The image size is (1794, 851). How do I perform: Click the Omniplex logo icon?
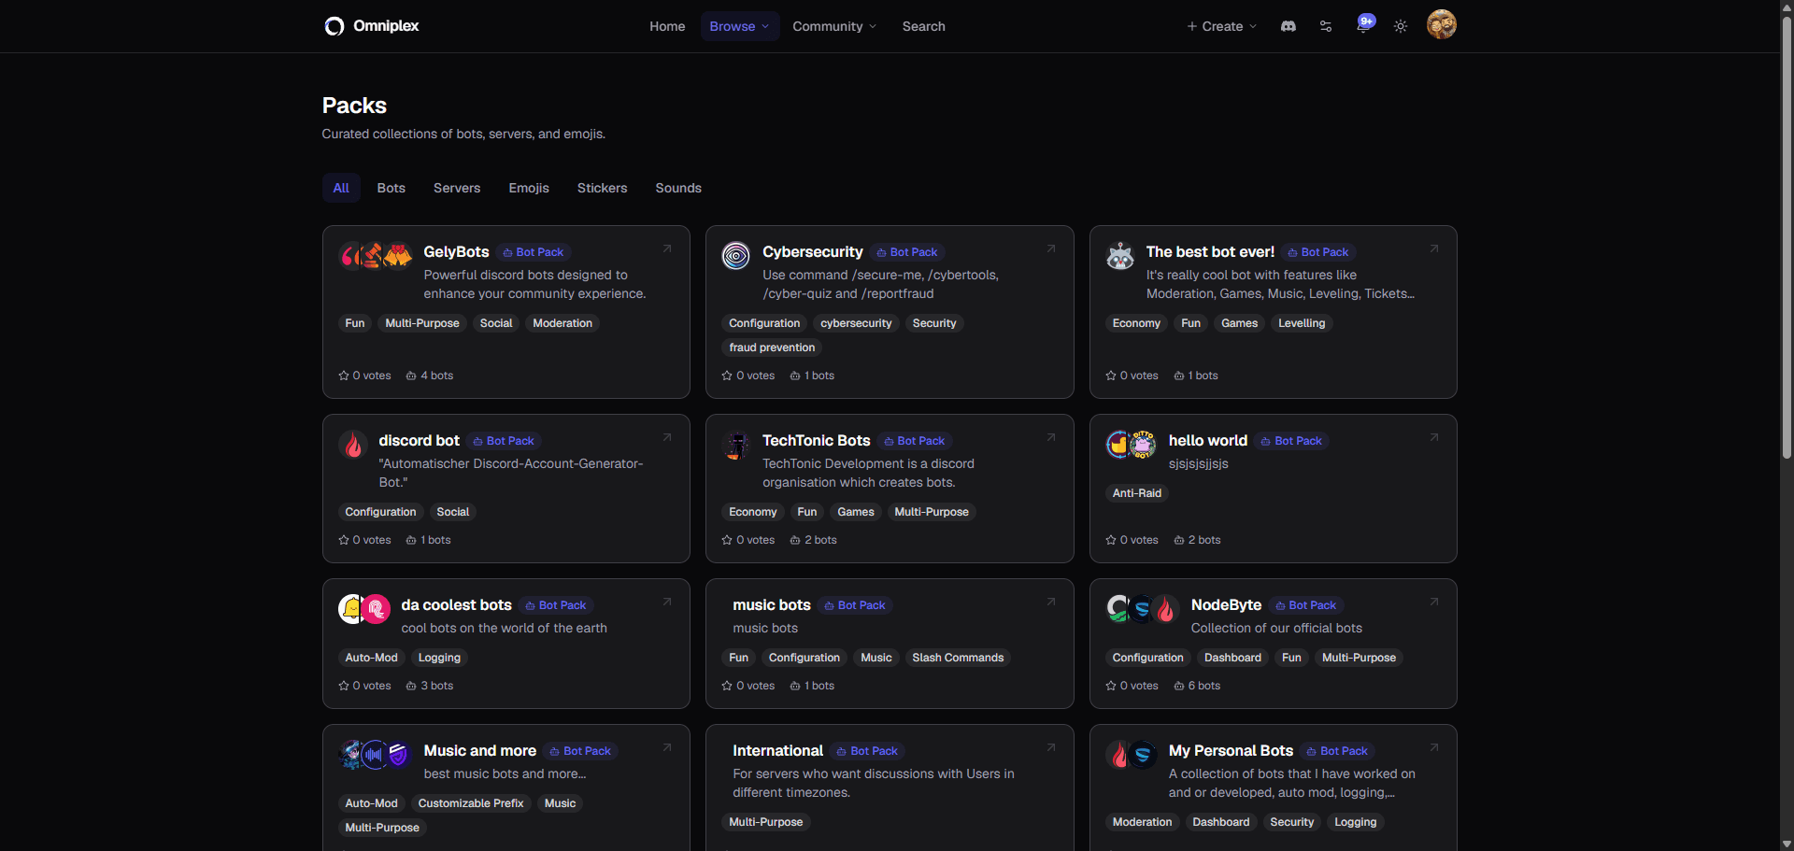pyautogui.click(x=334, y=26)
